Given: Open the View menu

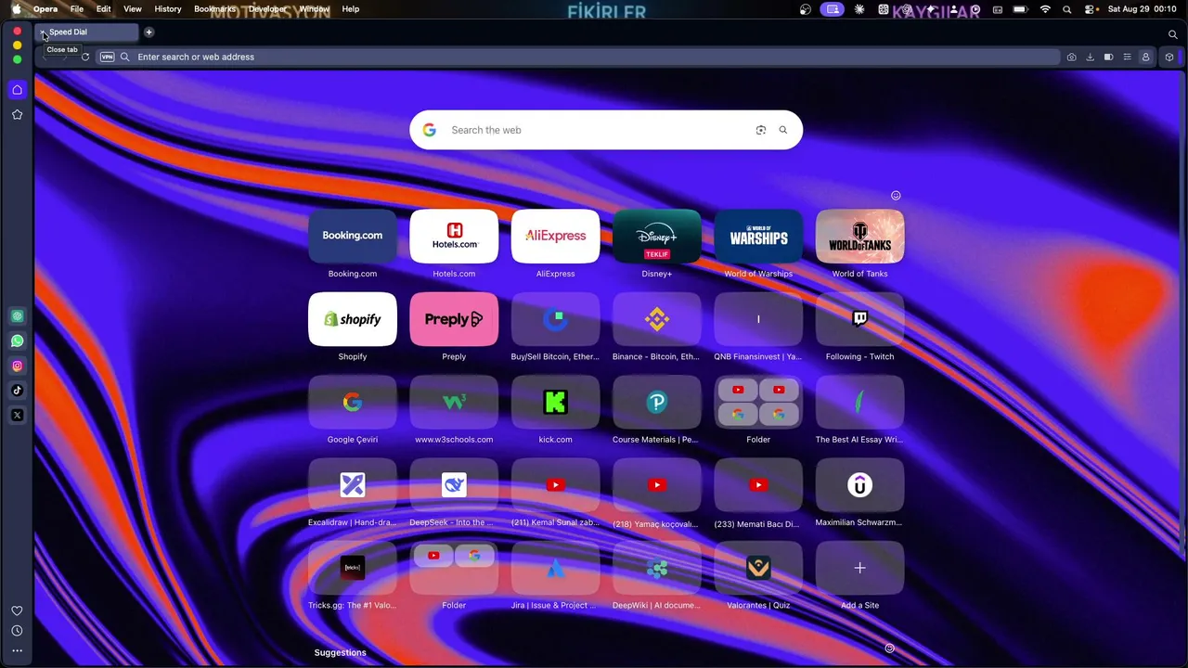Looking at the screenshot, I should [133, 9].
